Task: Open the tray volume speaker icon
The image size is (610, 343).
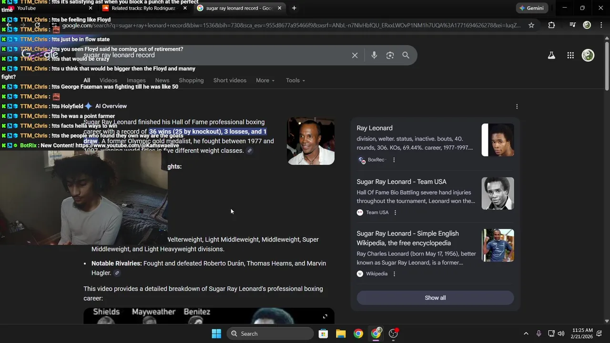Action: pos(561,333)
